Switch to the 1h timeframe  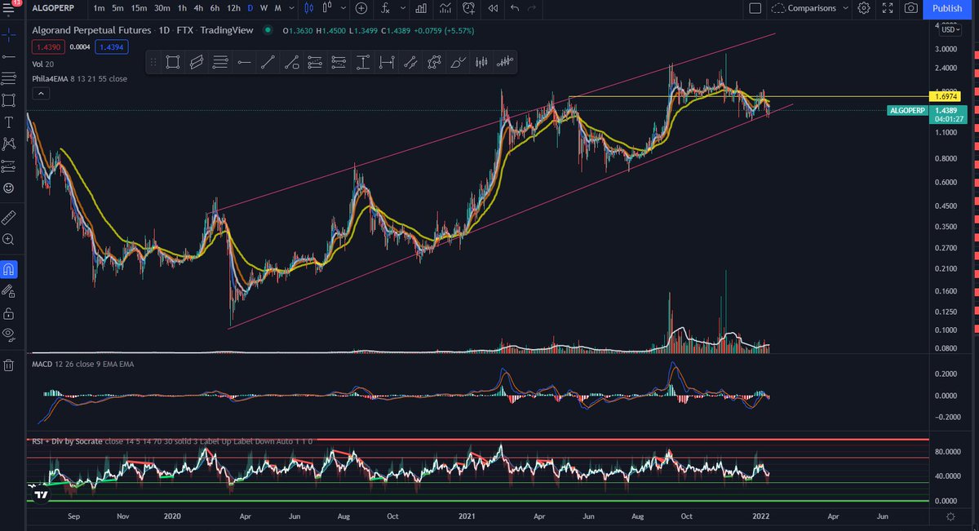[183, 8]
